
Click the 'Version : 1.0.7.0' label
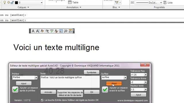coord(22,100)
